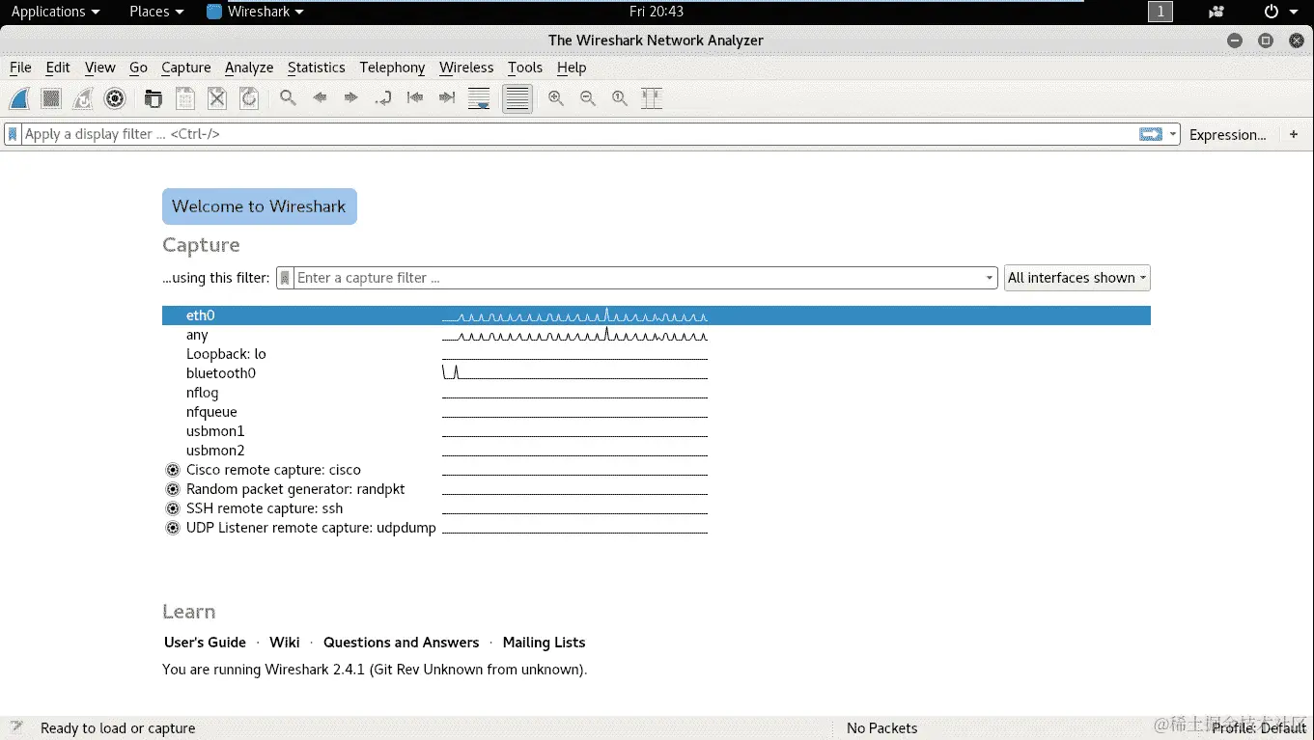Open the Capture menu

pos(186,68)
